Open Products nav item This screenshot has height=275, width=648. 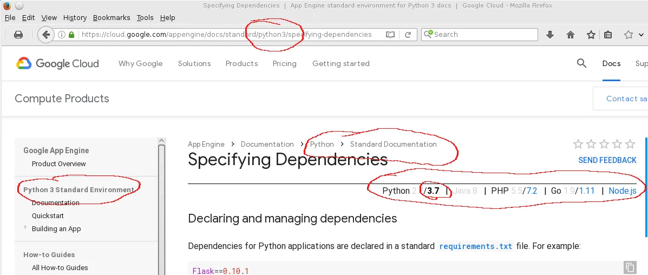click(242, 63)
